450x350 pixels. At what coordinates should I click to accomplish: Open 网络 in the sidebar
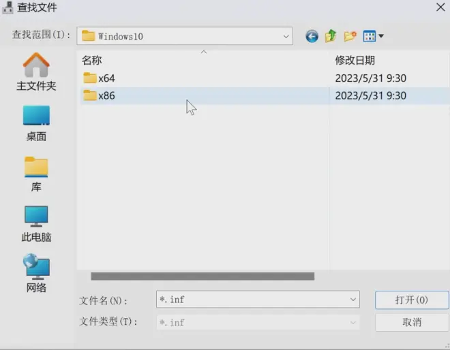click(x=36, y=273)
